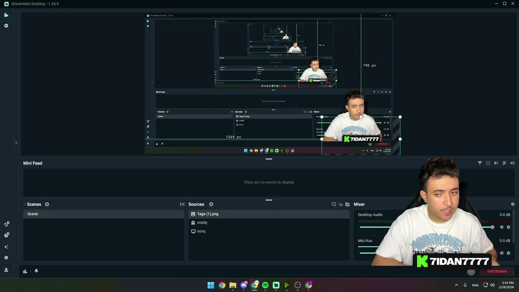Image resolution: width=519 pixels, height=292 pixels.
Task: Click the top-right handle of selected source
Action: pyautogui.click(x=400, y=117)
